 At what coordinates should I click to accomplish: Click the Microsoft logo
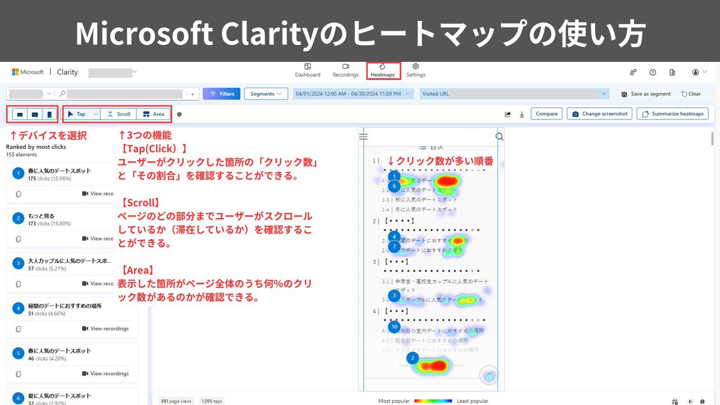[x=28, y=72]
